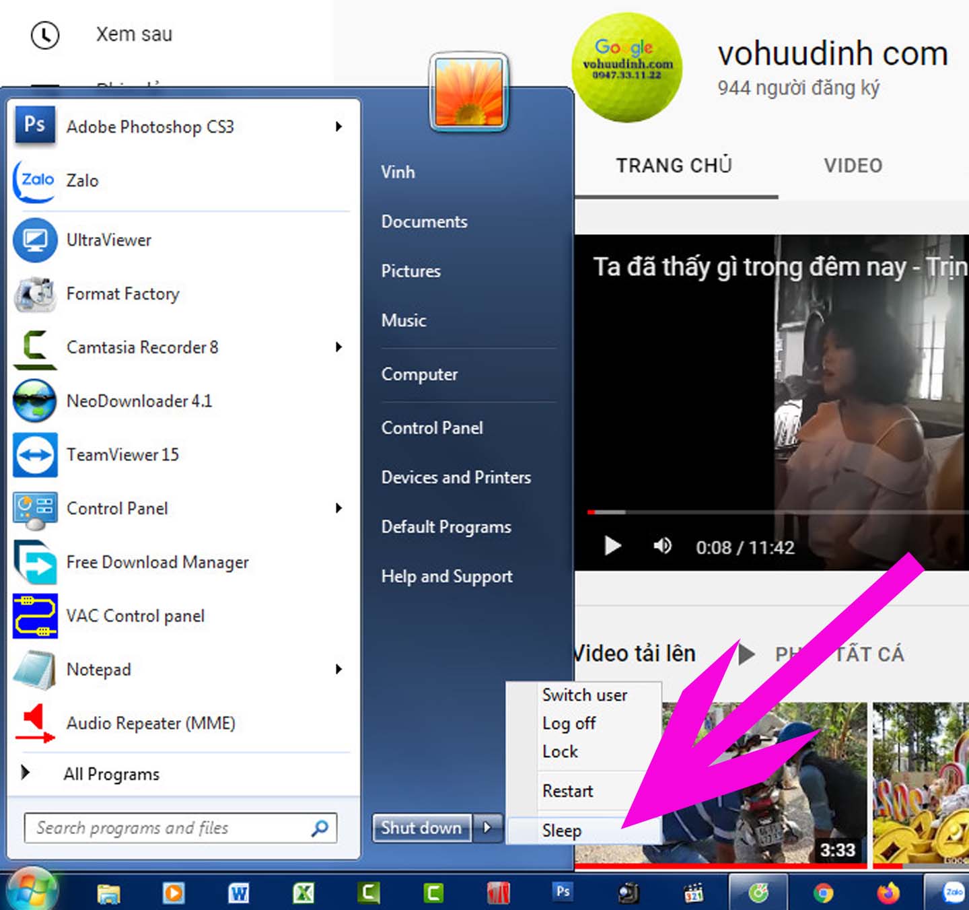Viewport: 969px width, 910px height.
Task: Click the search magnifier in Start menu
Action: tap(320, 828)
